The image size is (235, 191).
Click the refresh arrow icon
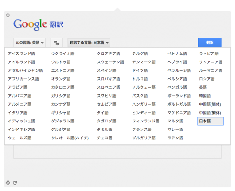tap(15, 183)
